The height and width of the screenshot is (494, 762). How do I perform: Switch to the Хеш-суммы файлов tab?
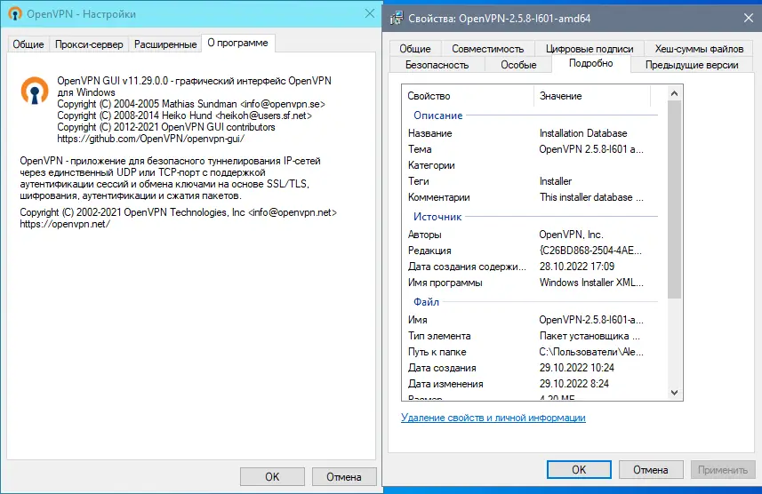(699, 49)
